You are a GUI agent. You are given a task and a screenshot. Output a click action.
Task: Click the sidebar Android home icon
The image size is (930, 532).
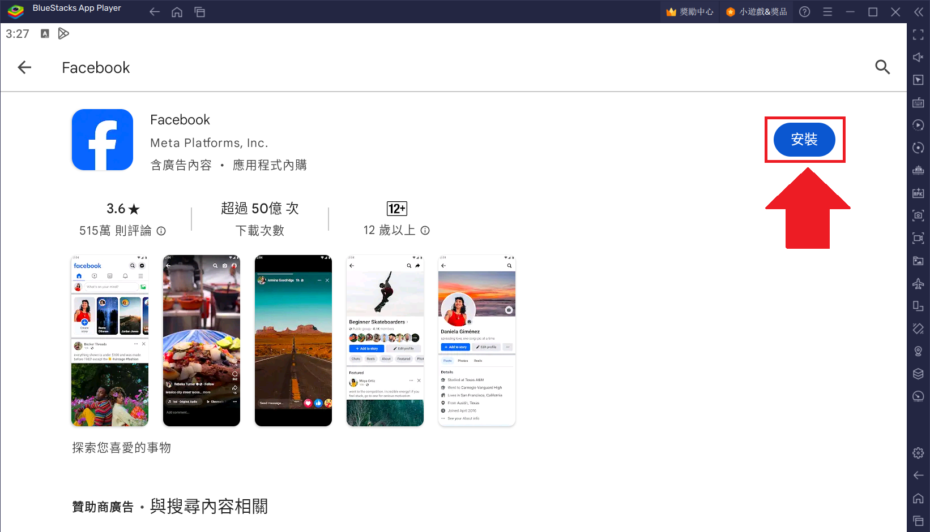pos(918,498)
